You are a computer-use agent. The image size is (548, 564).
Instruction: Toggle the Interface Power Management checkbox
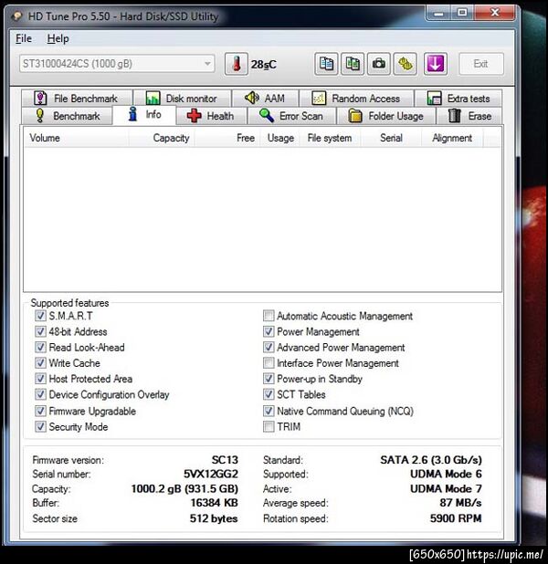click(269, 363)
